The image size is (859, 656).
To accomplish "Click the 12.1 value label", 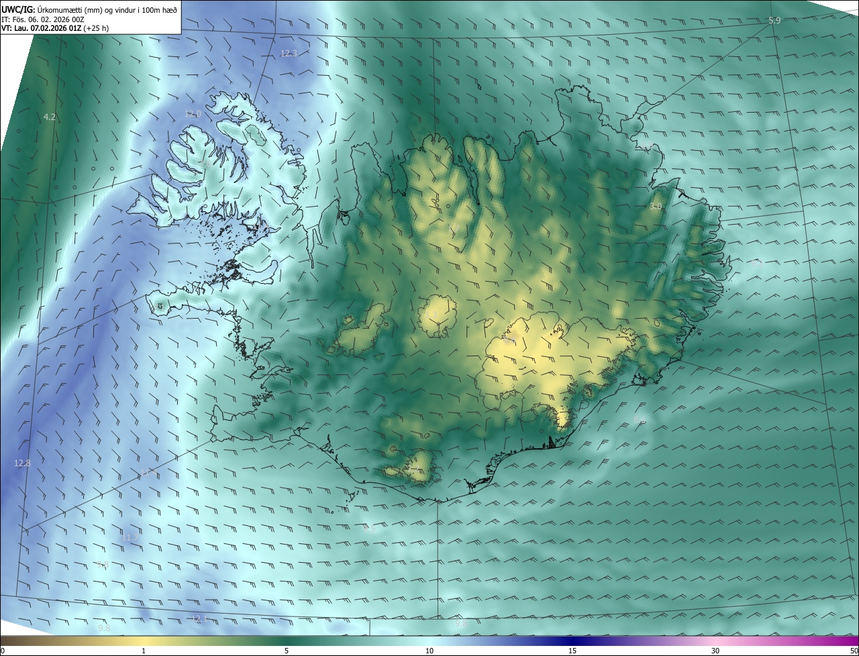I will click(x=199, y=618).
